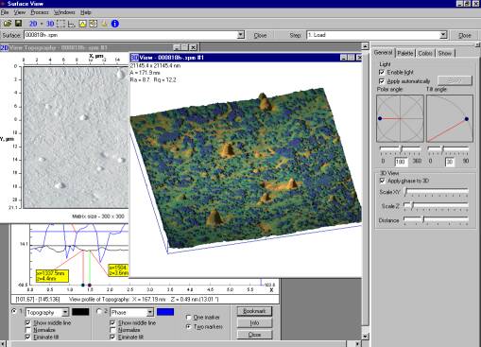Open the Help menu
Image resolution: width=481 pixels, height=347 pixels.
tap(86, 12)
